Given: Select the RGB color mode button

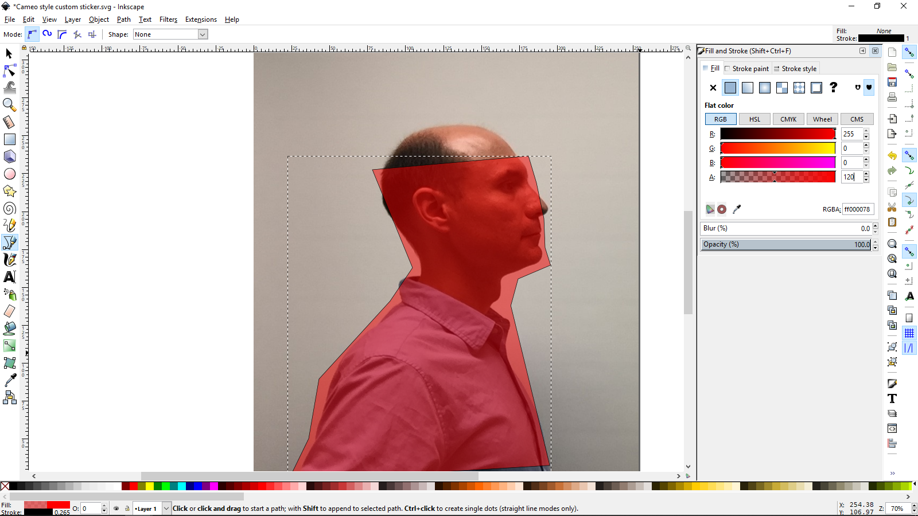Looking at the screenshot, I should coord(721,119).
